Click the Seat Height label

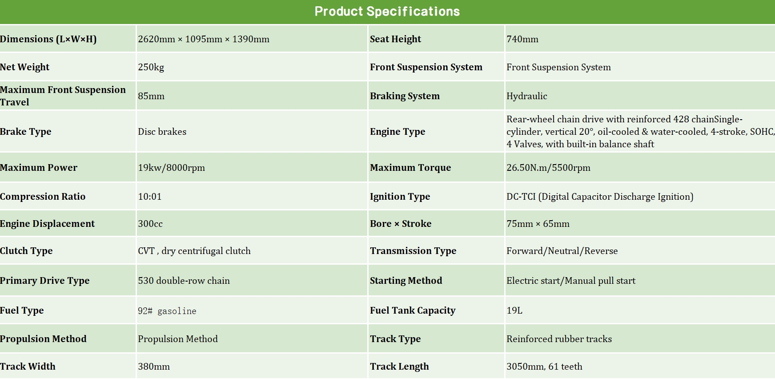point(395,39)
